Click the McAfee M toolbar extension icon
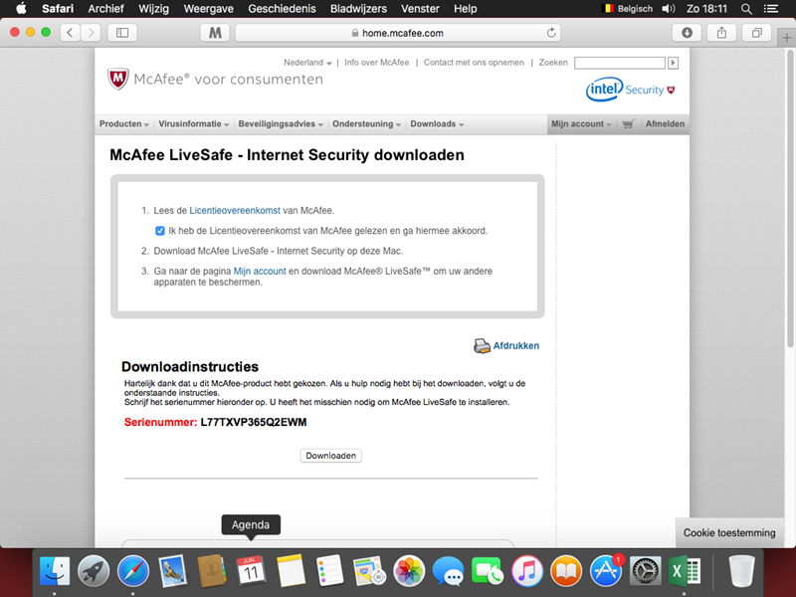The width and height of the screenshot is (796, 597). tap(215, 33)
